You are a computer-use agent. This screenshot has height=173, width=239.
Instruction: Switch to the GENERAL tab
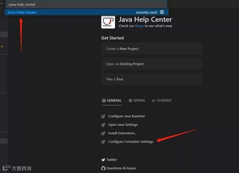[x=112, y=100]
